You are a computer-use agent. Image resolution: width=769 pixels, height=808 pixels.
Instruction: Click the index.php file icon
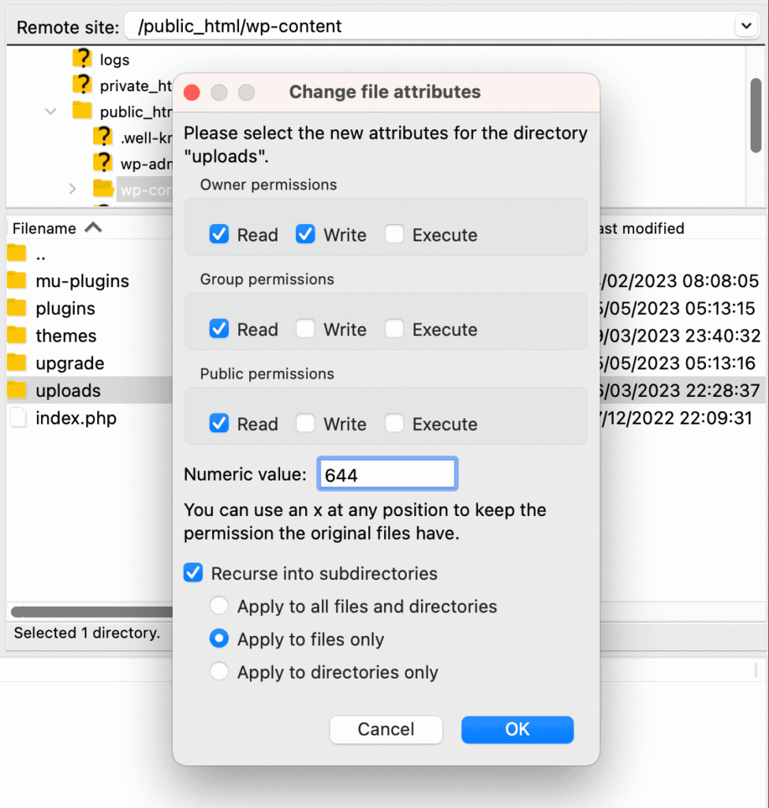[x=18, y=417]
